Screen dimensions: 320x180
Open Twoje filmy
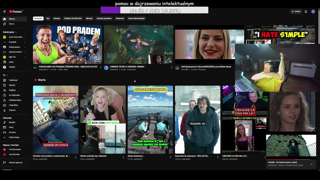[x=14, y=105]
